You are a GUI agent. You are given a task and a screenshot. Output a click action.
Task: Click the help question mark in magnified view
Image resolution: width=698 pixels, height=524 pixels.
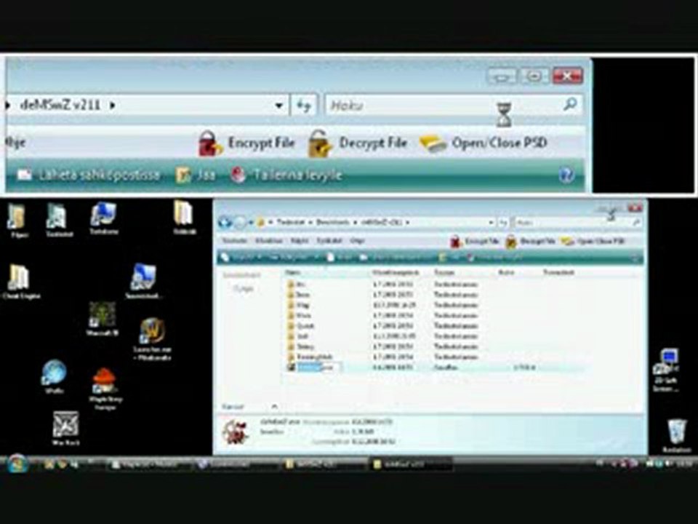(x=566, y=175)
